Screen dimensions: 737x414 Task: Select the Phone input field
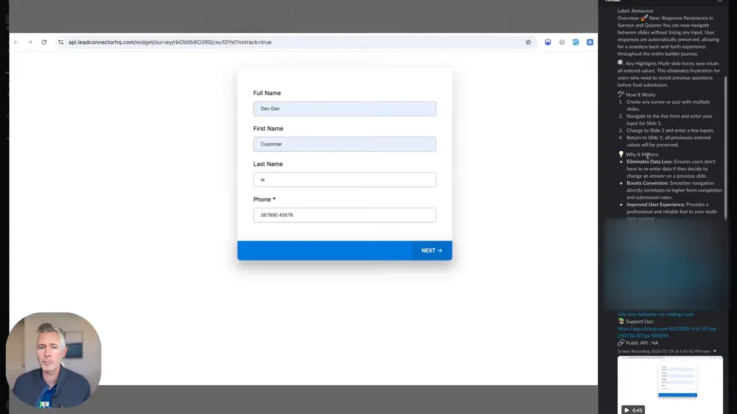(344, 214)
